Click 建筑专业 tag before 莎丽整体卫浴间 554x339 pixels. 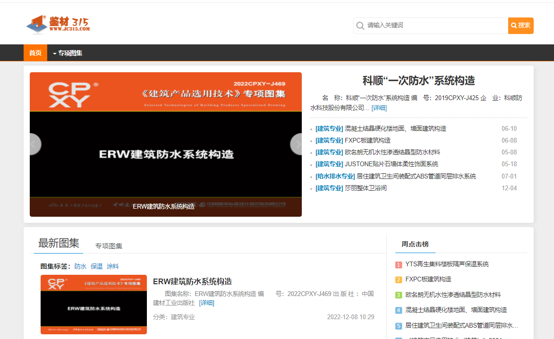[x=329, y=188]
